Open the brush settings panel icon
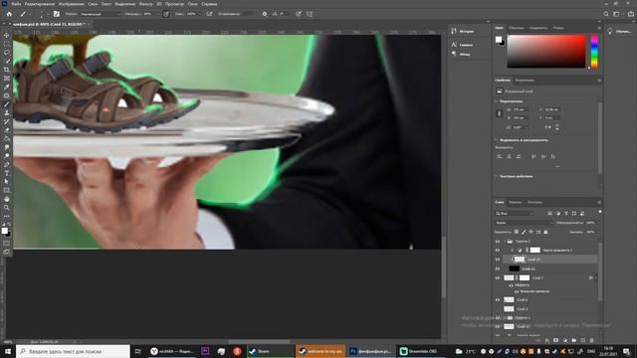 57,14
